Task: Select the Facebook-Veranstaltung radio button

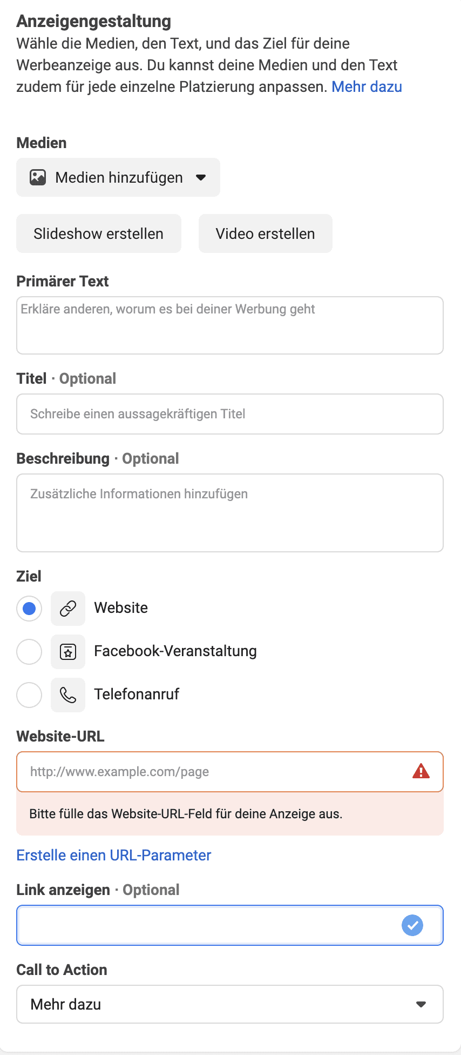Action: (x=29, y=652)
